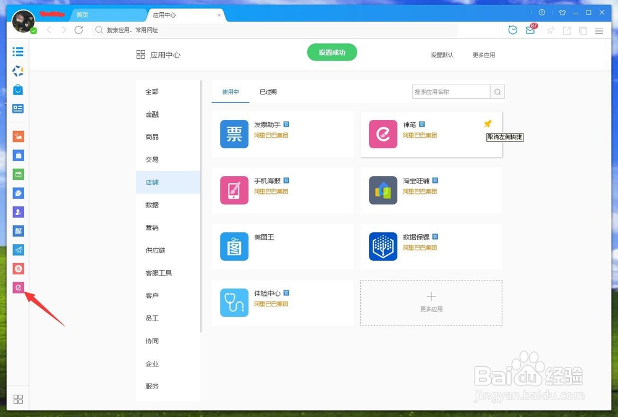Image resolution: width=618 pixels, height=417 pixels.
Task: Open the paper plane sidebar shortcut
Action: pyautogui.click(x=18, y=250)
